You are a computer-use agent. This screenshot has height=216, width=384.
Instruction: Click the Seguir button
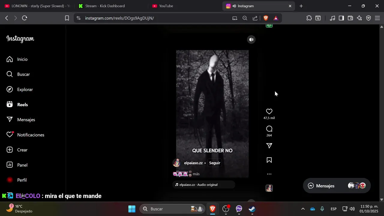pyautogui.click(x=215, y=163)
